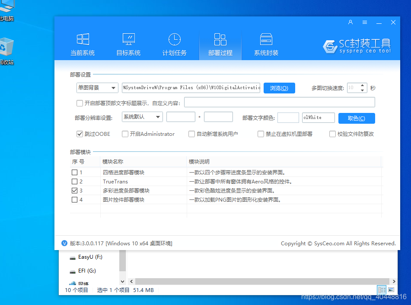Screen dimensions: 411x305
Task: Select the 四格进度部署模块 name text
Action: [124, 173]
